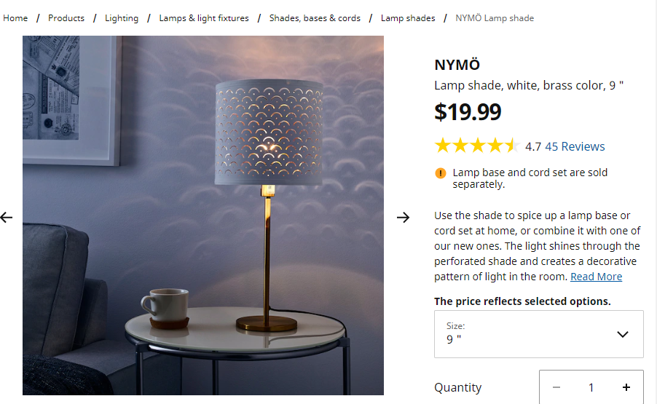657x404 pixels.
Task: Show the next product image
Action: 403,217
